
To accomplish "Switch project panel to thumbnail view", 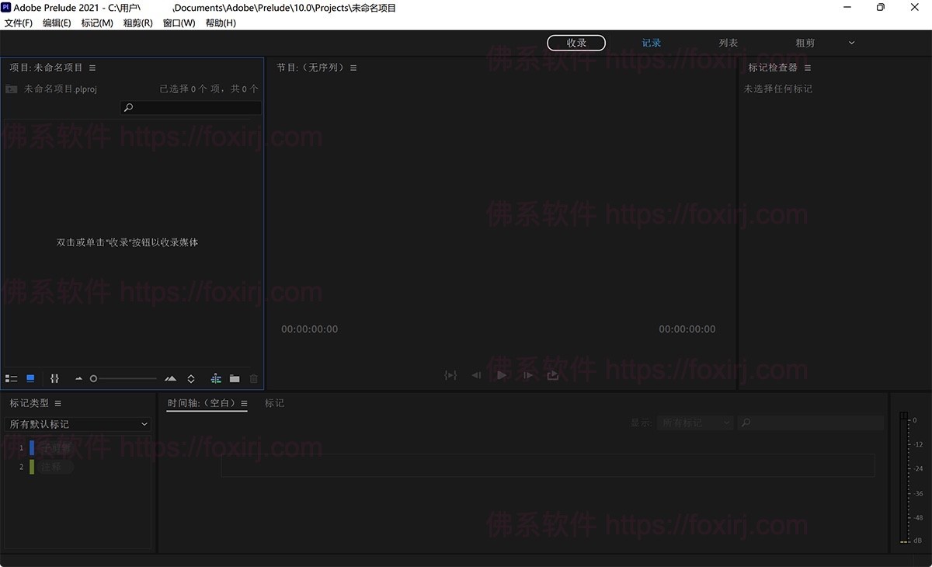I will point(30,378).
